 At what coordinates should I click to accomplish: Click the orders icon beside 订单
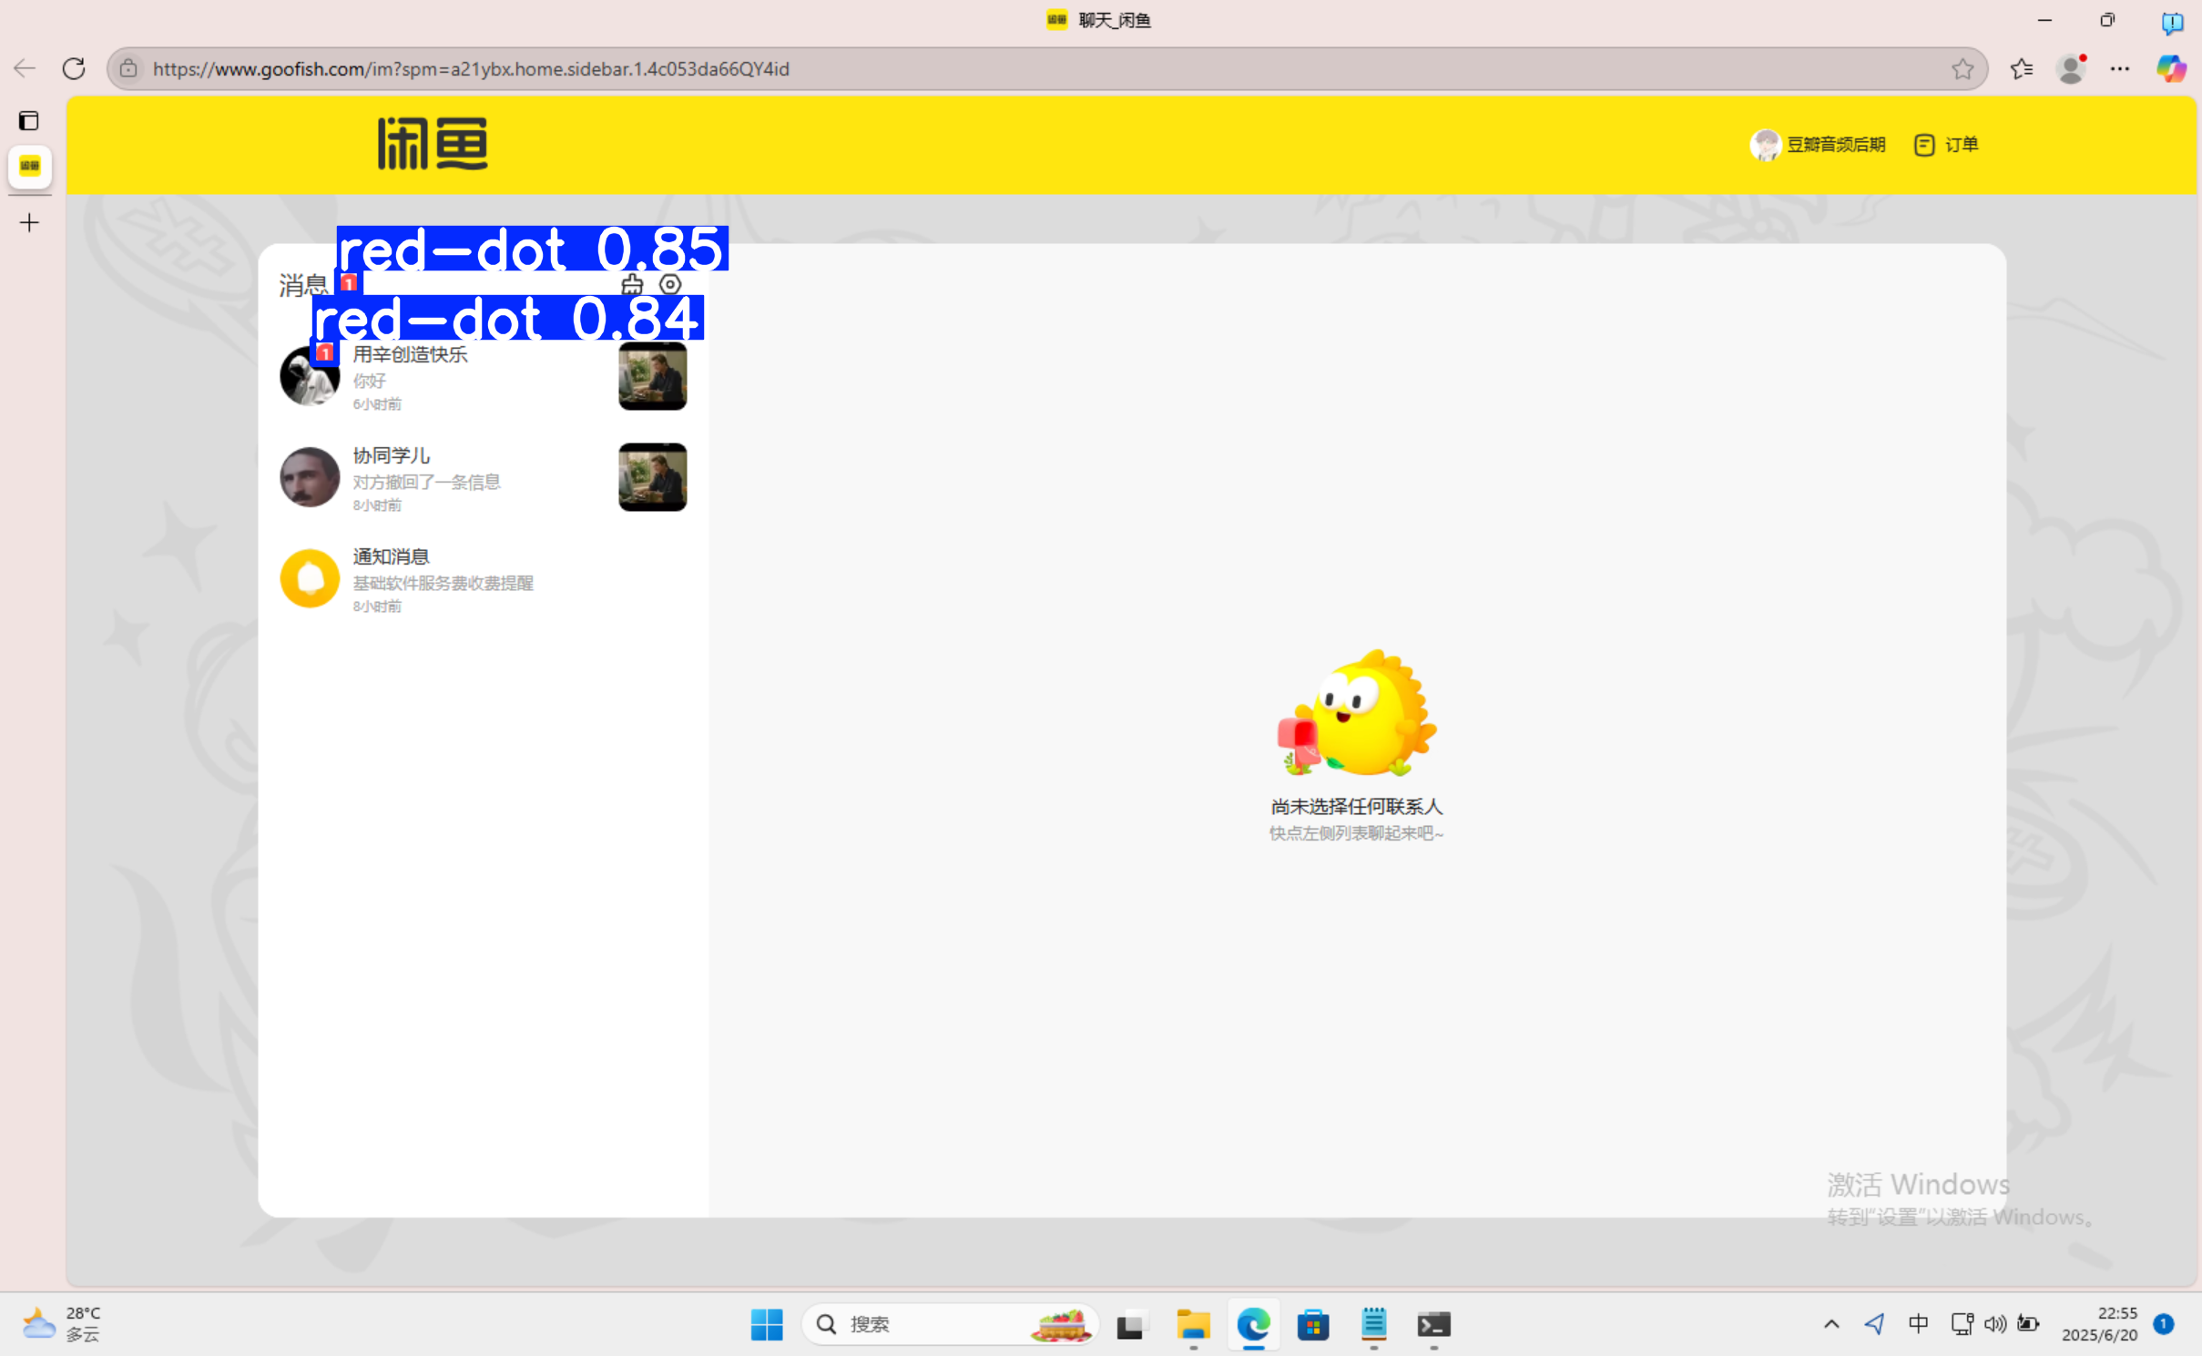click(1924, 145)
